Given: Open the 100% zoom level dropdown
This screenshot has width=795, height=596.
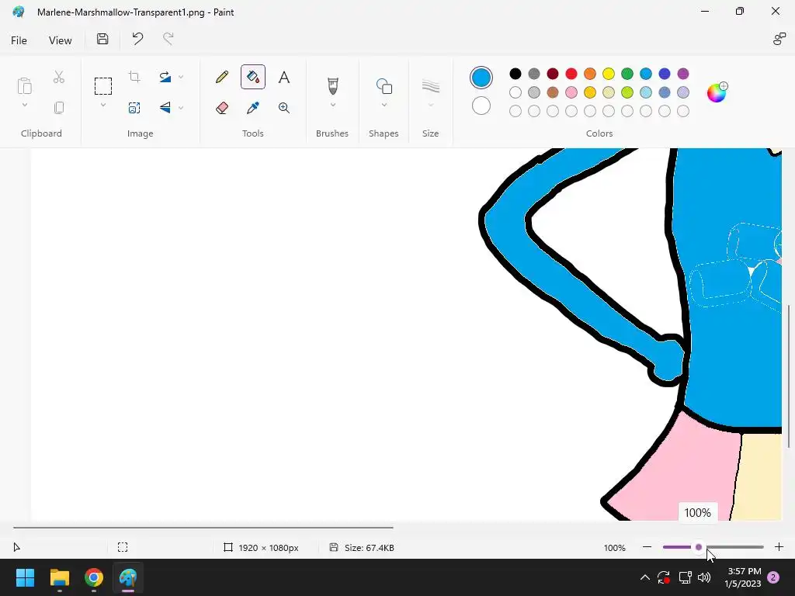Looking at the screenshot, I should [x=615, y=547].
